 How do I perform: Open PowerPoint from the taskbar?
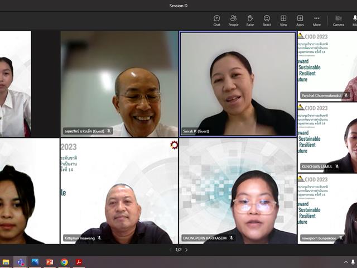click(x=50, y=262)
